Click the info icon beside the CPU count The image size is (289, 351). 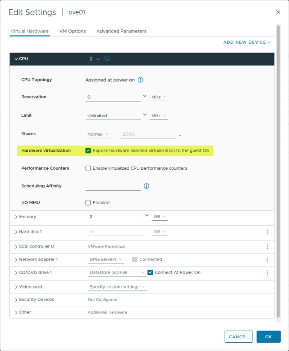107,58
